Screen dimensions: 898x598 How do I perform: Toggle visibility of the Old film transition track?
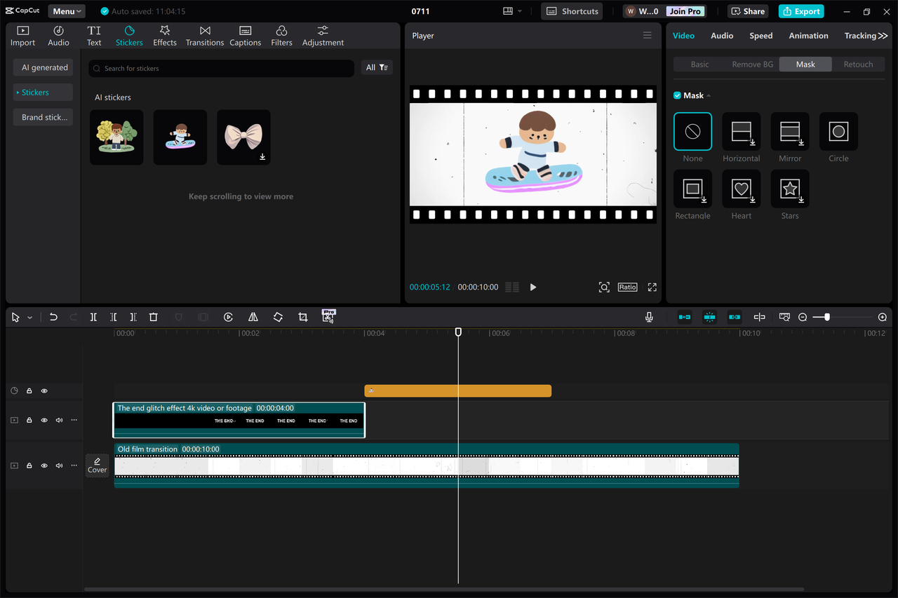point(43,465)
